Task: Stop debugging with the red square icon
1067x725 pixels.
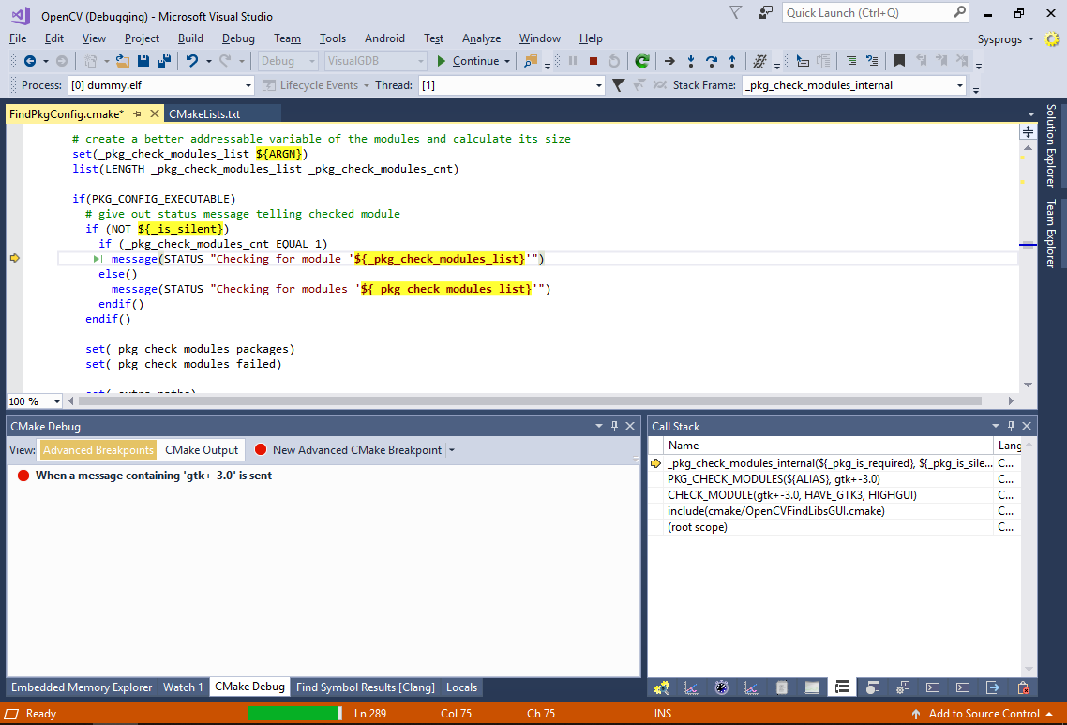Action: pos(594,61)
